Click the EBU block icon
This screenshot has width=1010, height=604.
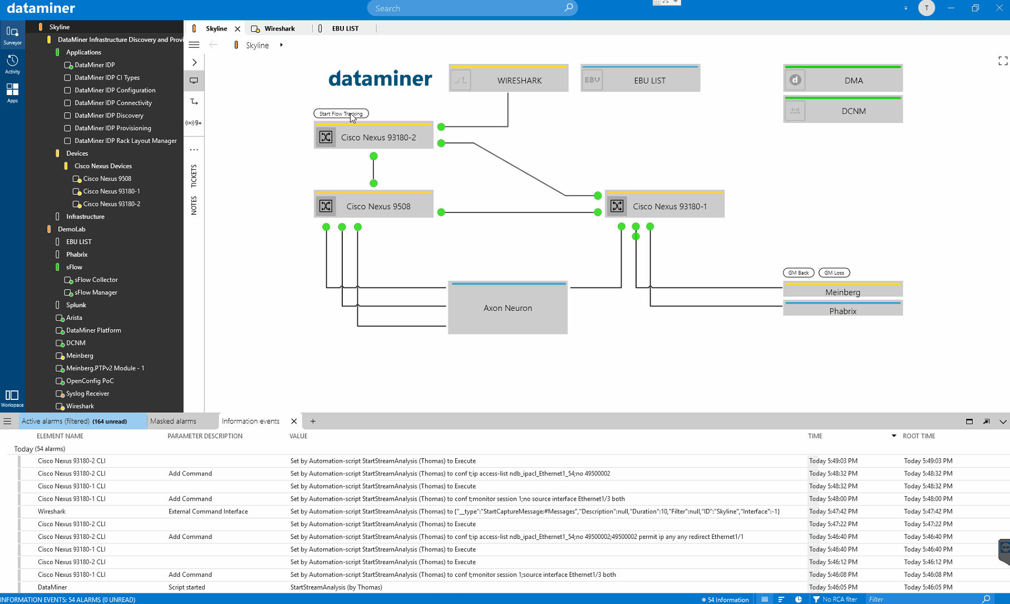592,80
